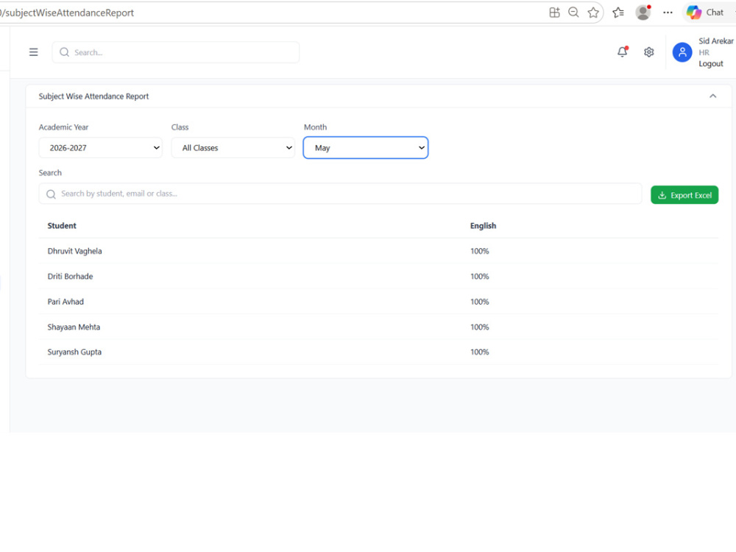
Task: Click the browser address bar URL
Action: [67, 13]
